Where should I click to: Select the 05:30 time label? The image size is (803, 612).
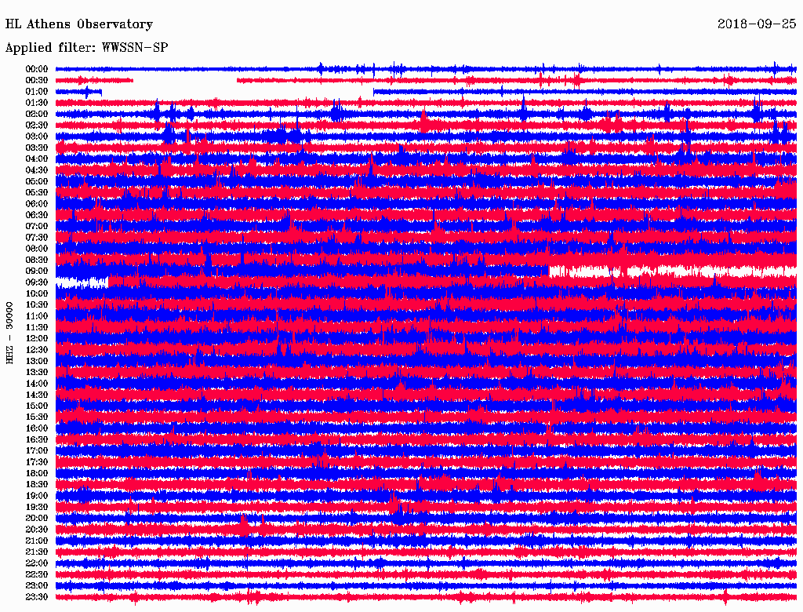pos(37,193)
